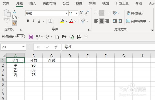Screen dimensions: 155x100
Task: Select column C header
Action: tap(52, 56)
